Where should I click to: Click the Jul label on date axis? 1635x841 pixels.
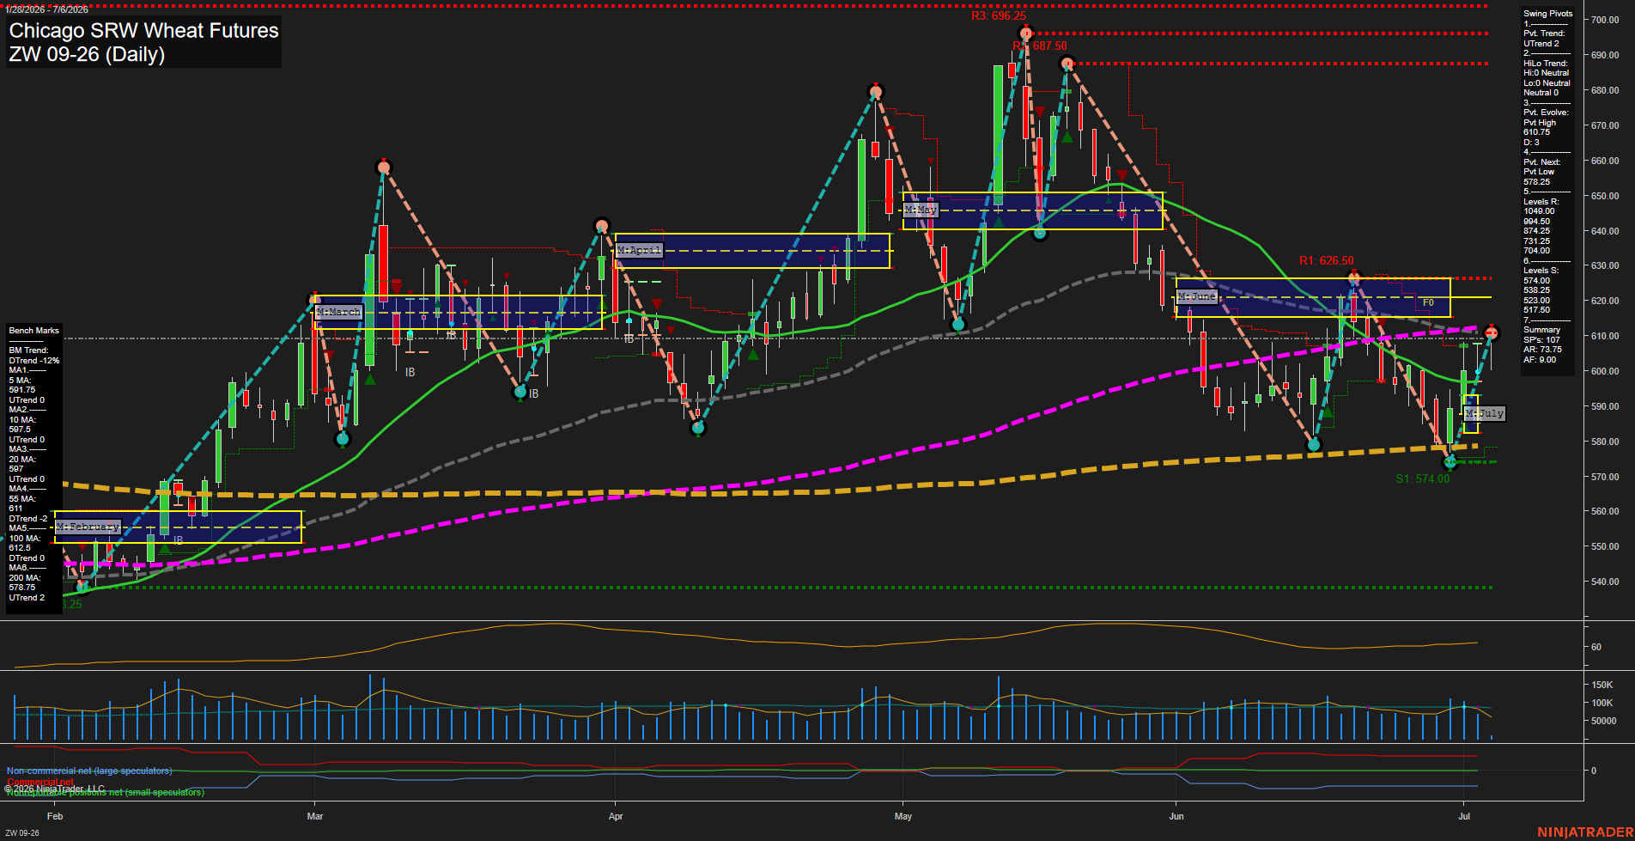[x=1464, y=816]
